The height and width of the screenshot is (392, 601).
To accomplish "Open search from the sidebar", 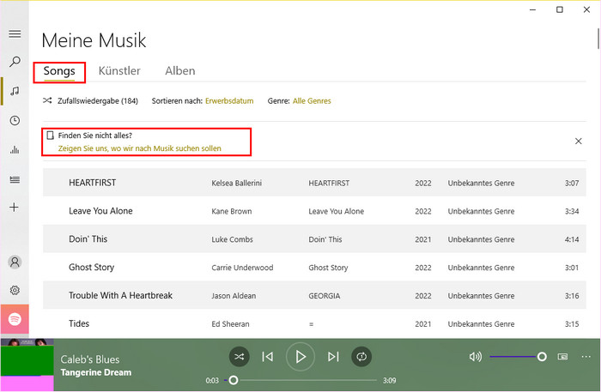I will (15, 62).
